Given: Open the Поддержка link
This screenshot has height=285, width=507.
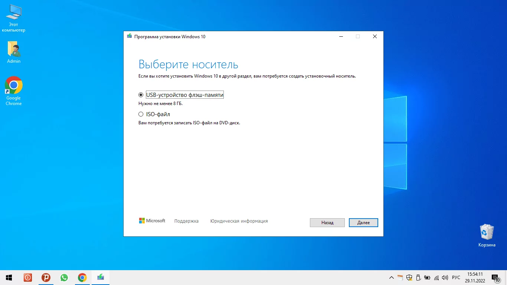Looking at the screenshot, I should tap(186, 221).
